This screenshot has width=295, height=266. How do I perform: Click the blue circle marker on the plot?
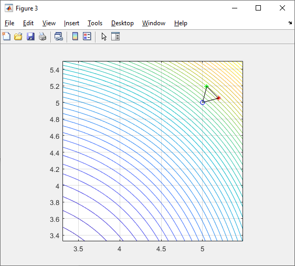click(x=203, y=103)
